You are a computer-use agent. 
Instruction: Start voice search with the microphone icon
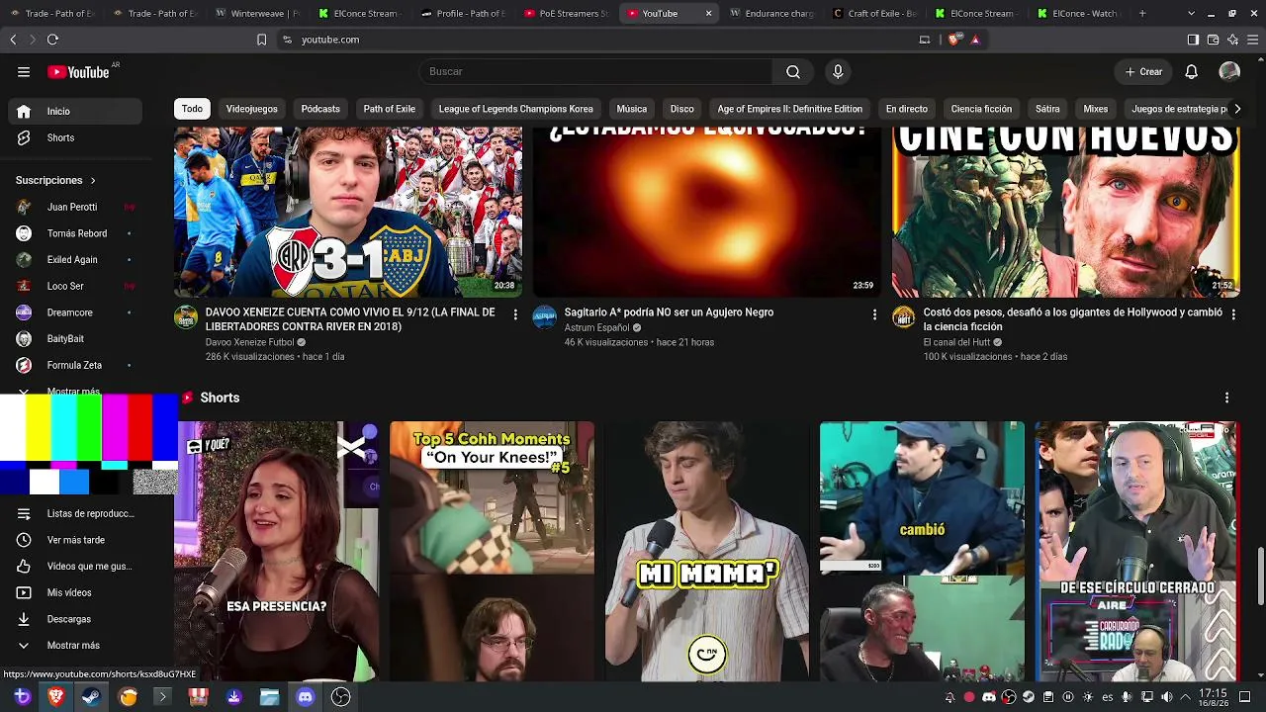pos(838,71)
